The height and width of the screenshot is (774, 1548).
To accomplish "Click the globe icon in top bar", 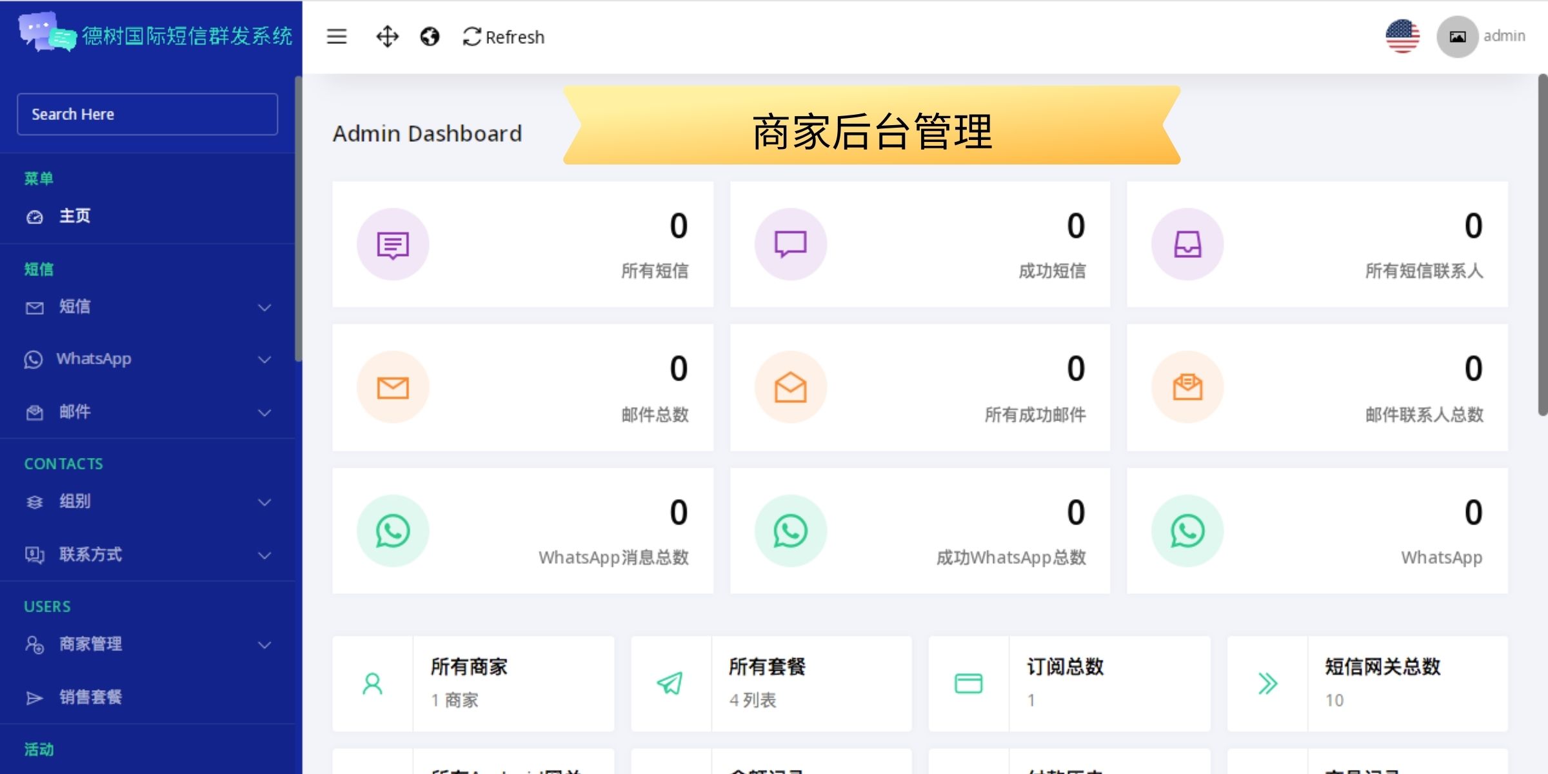I will pyautogui.click(x=430, y=37).
